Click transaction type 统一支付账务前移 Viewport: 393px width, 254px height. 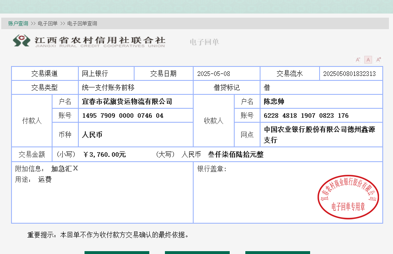click(x=108, y=87)
